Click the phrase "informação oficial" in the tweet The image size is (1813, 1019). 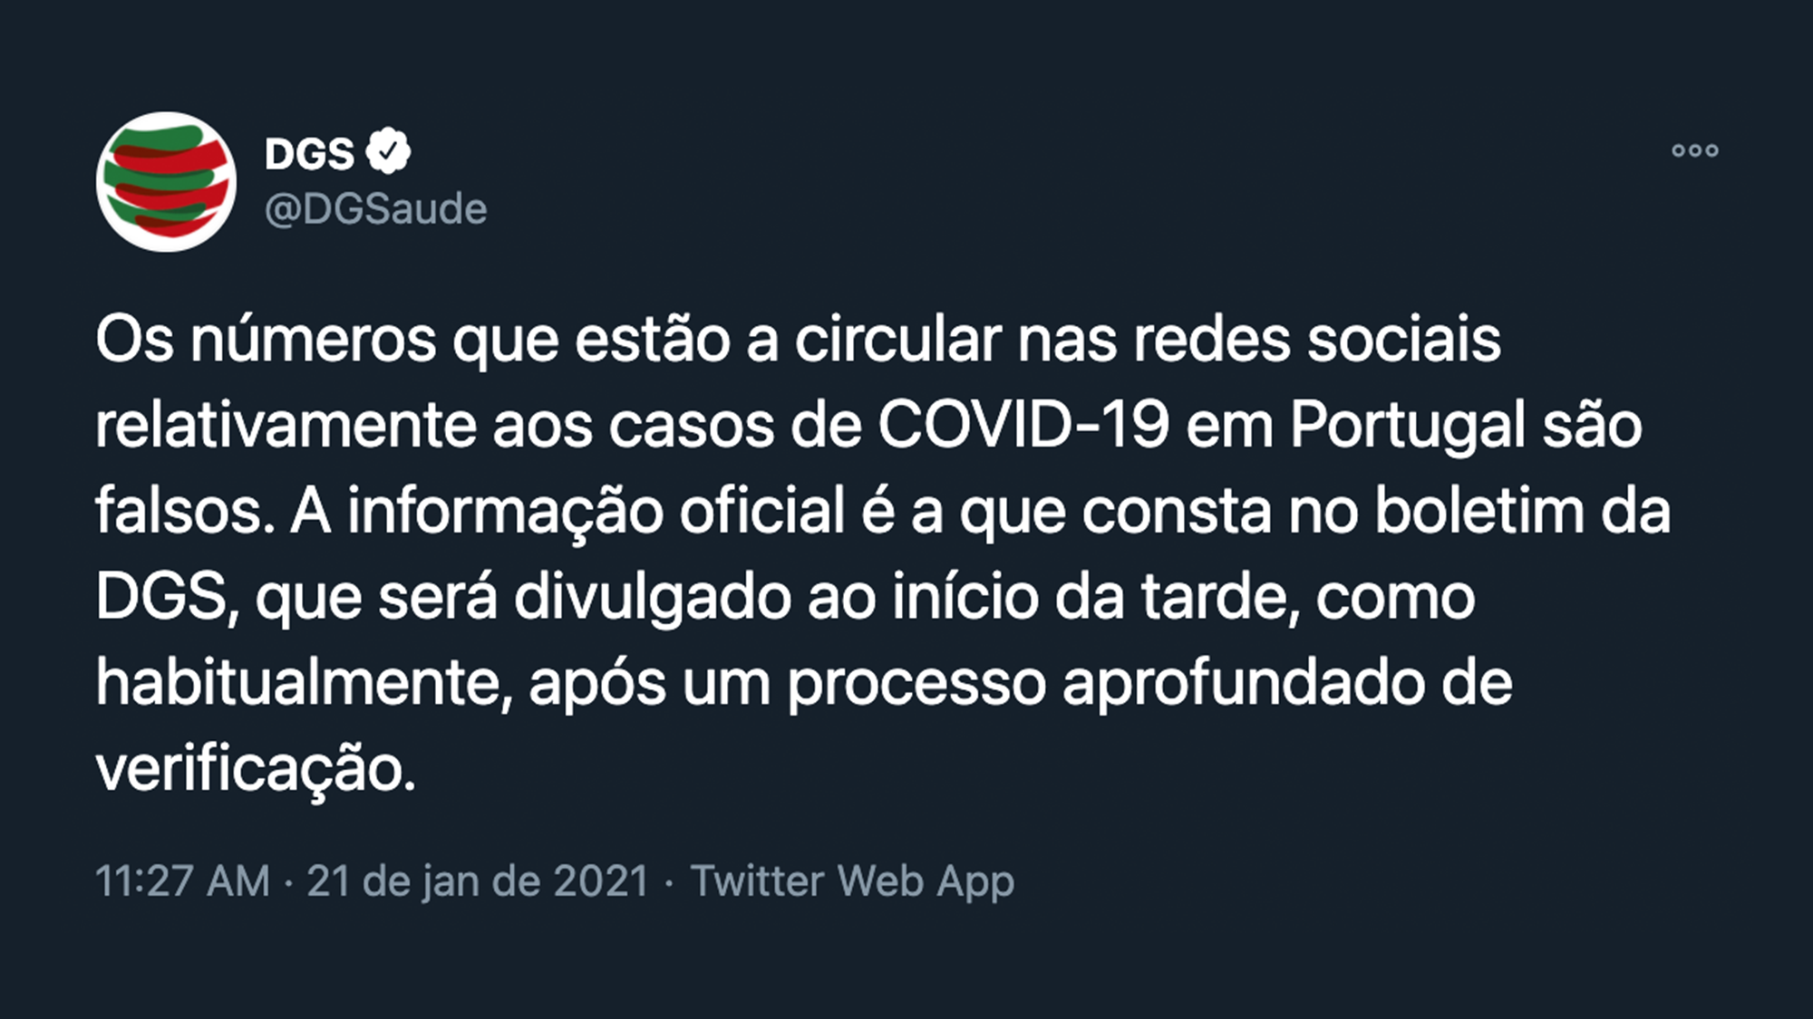[596, 511]
